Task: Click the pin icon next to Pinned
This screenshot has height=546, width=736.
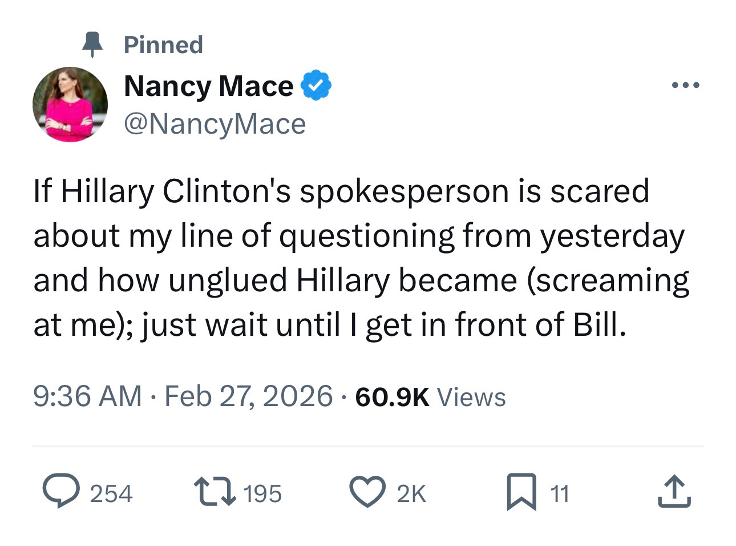Action: 92,45
